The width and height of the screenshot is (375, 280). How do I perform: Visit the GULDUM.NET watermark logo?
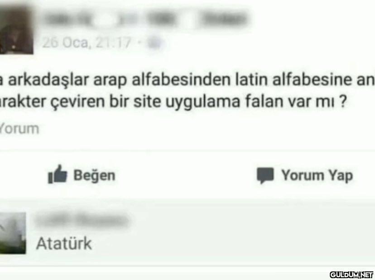coord(351,275)
